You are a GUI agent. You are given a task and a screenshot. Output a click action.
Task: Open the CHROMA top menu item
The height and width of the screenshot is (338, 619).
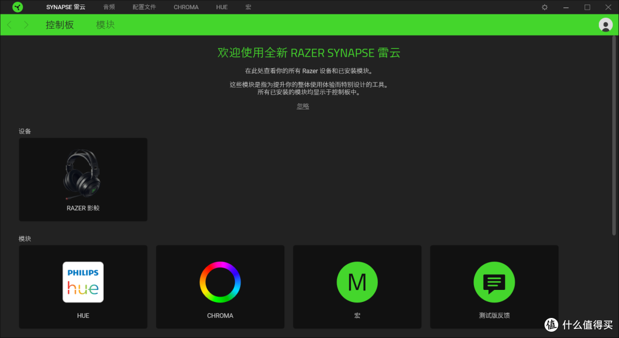(x=186, y=7)
